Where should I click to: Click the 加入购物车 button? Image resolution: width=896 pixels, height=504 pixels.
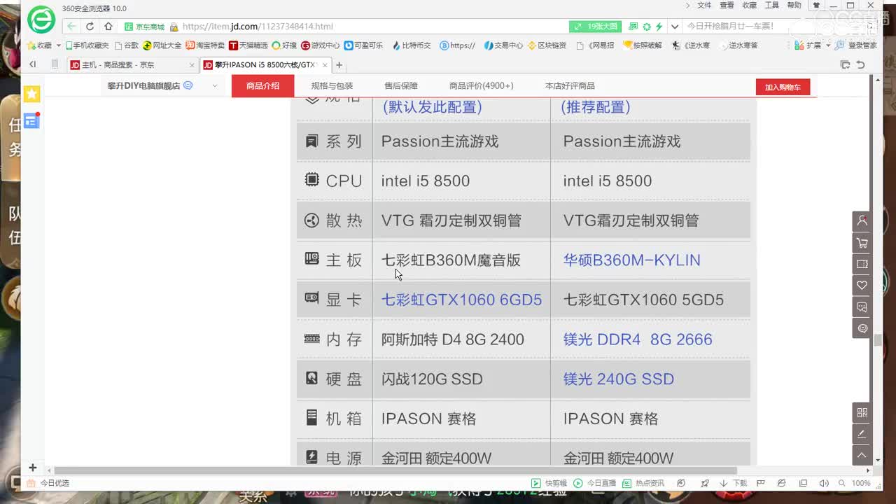click(783, 87)
